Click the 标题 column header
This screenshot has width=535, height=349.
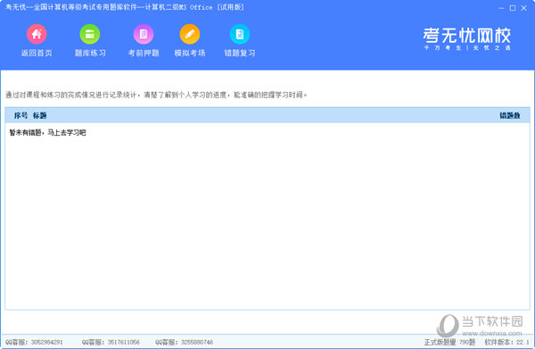[x=39, y=115]
